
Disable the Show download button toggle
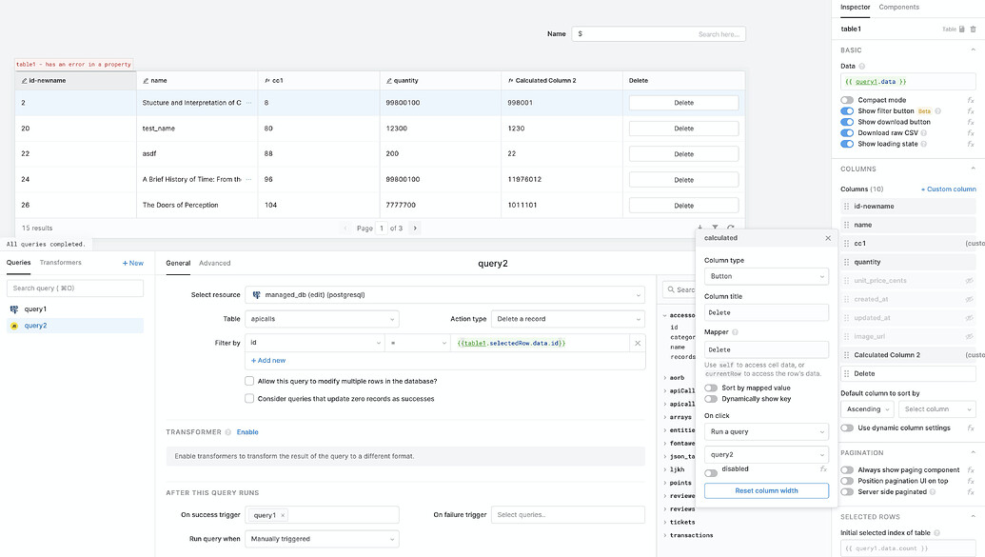pos(847,121)
